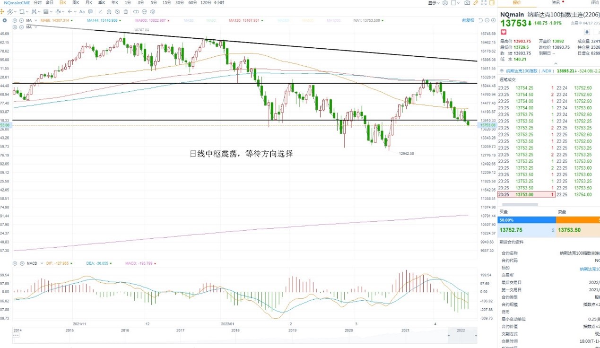This screenshot has height=348, width=600.
Task: Open the first MA indicator settings gear
Action: pyautogui.click(x=15, y=20)
